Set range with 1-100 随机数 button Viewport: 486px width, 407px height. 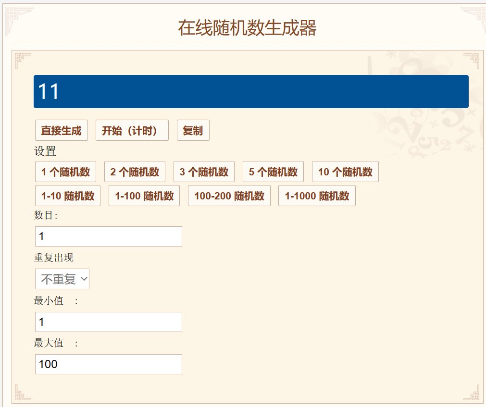point(144,196)
